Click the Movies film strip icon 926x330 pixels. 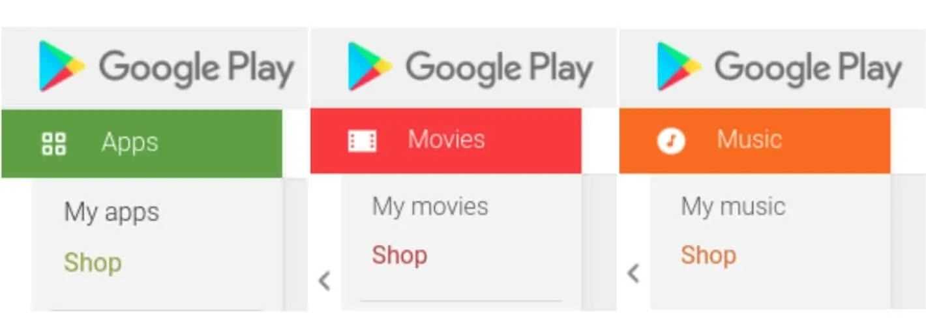point(362,141)
